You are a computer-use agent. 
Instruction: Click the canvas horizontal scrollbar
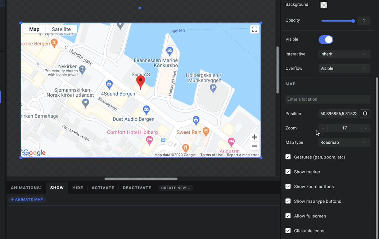(x=141, y=179)
